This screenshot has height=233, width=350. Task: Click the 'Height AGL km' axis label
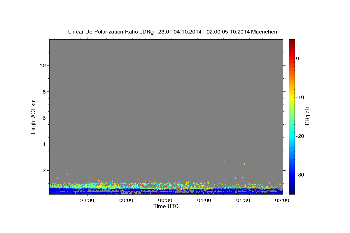tap(34, 116)
